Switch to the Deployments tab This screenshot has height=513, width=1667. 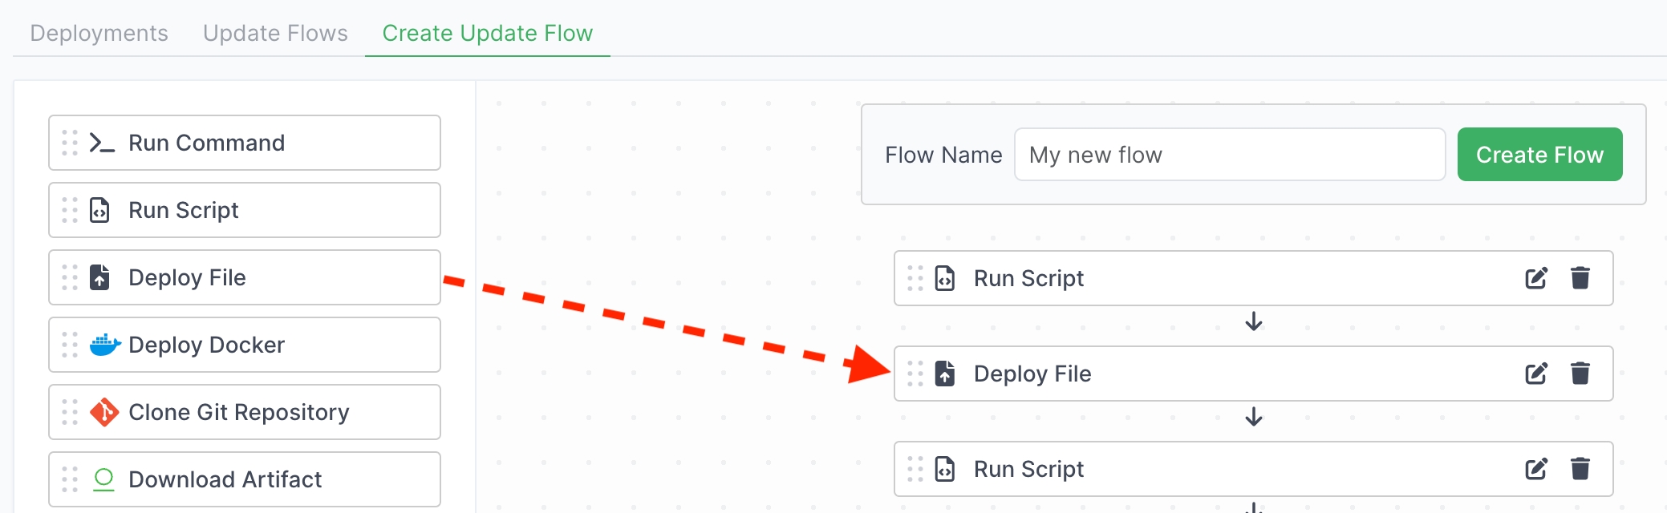(99, 33)
